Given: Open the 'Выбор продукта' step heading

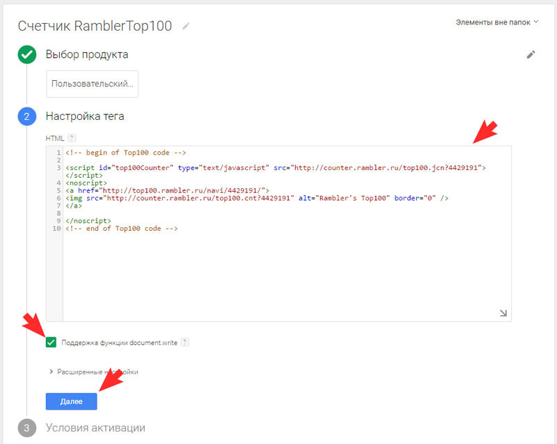Looking at the screenshot, I should click(x=87, y=54).
